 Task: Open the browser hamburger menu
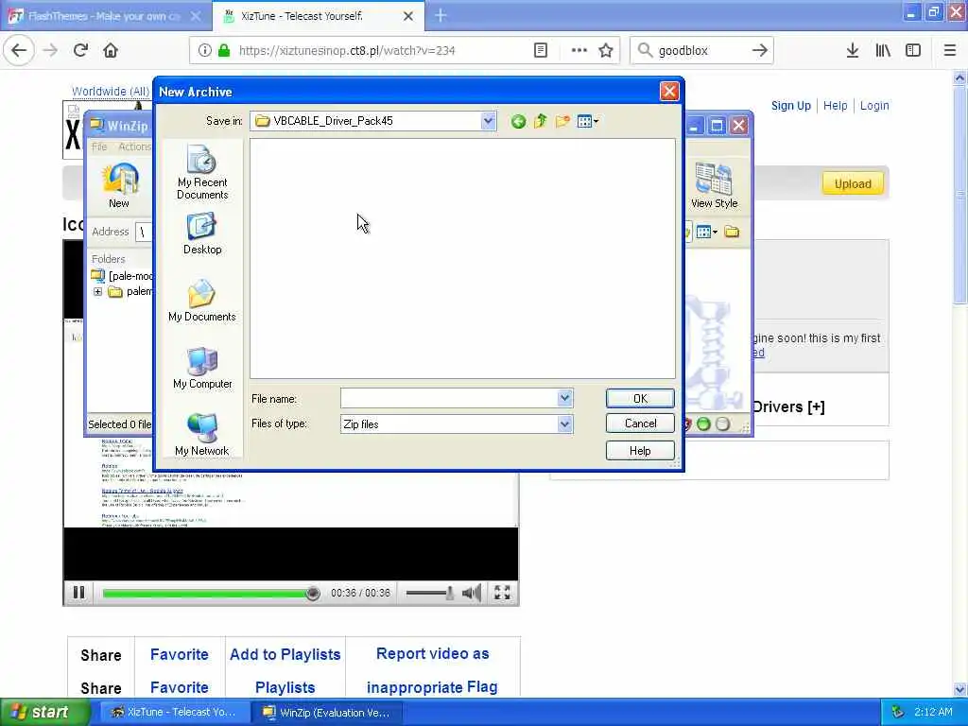point(950,50)
